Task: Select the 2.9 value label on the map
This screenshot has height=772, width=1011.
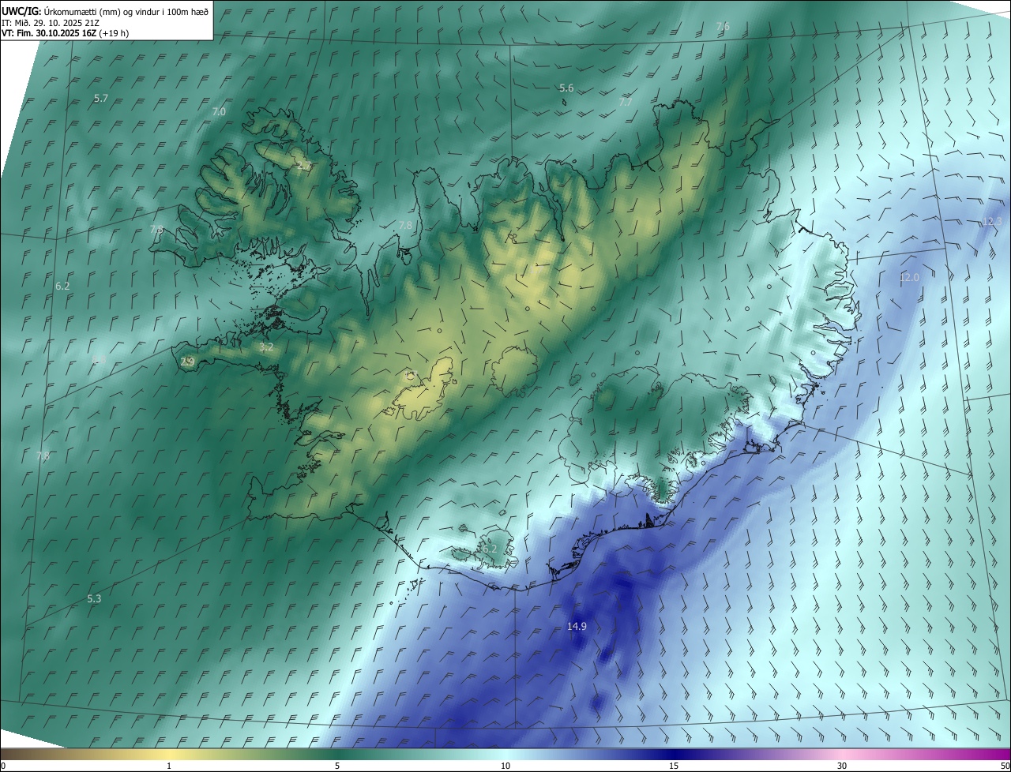Action: 187,362
